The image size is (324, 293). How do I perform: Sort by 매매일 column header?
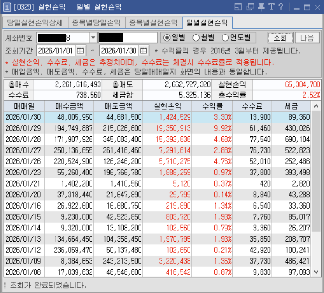click(x=24, y=106)
